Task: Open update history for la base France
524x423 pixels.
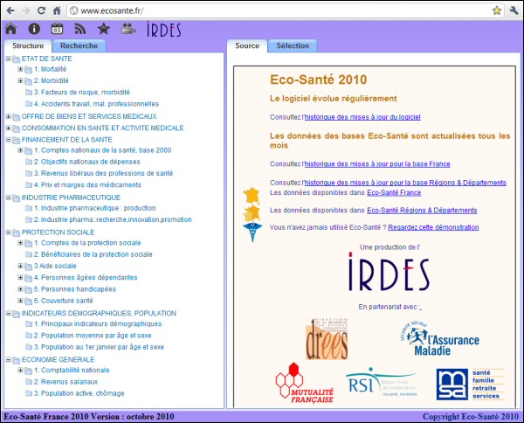Action: (377, 163)
